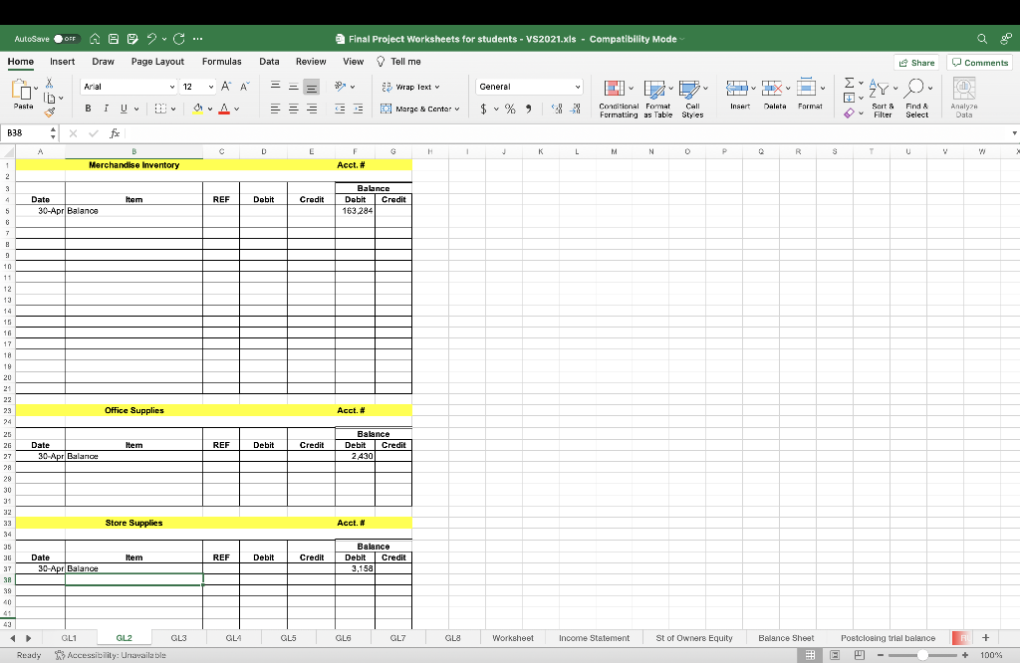Click in the formula bar field
Image resolution: width=1020 pixels, height=663 pixels.
(566, 132)
